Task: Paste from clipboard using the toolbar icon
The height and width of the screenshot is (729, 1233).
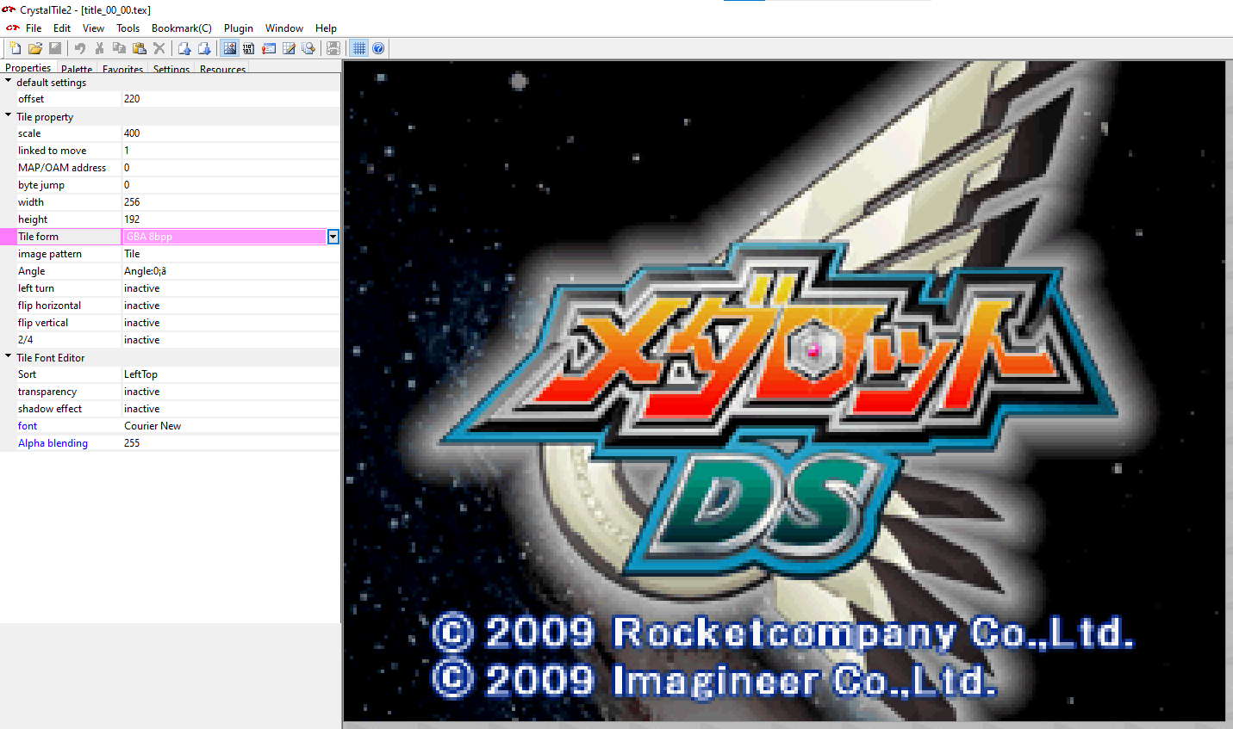Action: pyautogui.click(x=139, y=48)
